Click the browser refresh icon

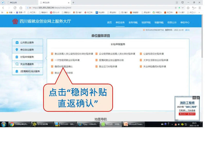15,8
